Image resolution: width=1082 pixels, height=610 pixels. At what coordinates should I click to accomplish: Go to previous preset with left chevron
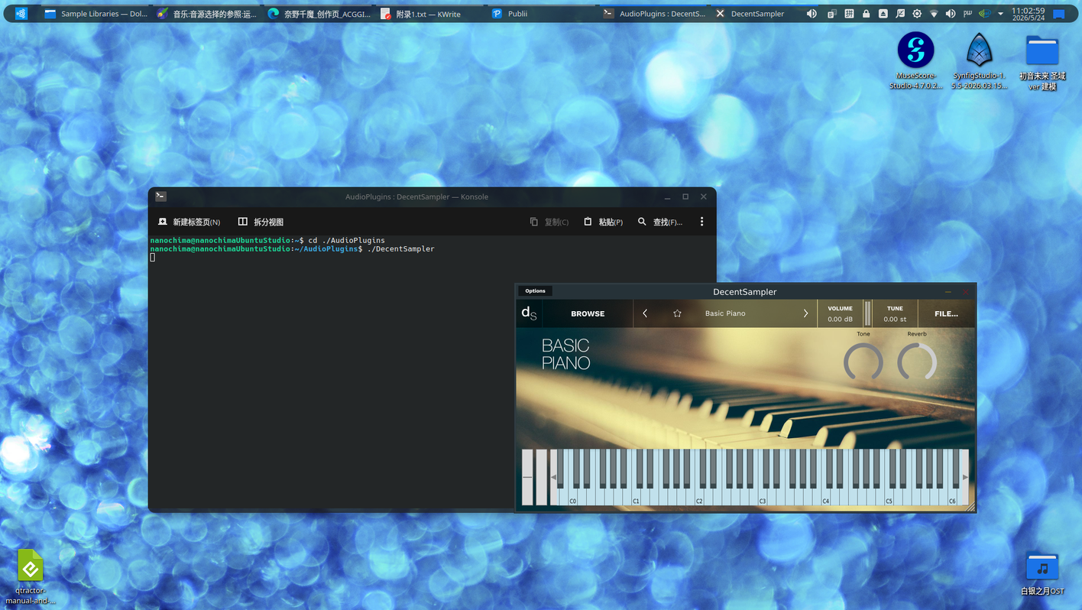(645, 313)
